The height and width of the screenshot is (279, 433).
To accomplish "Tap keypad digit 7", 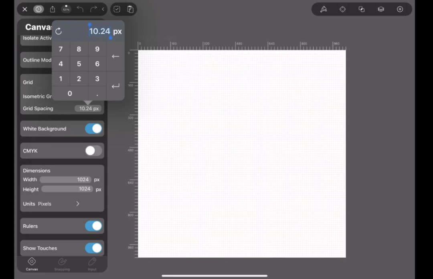I will [61, 49].
